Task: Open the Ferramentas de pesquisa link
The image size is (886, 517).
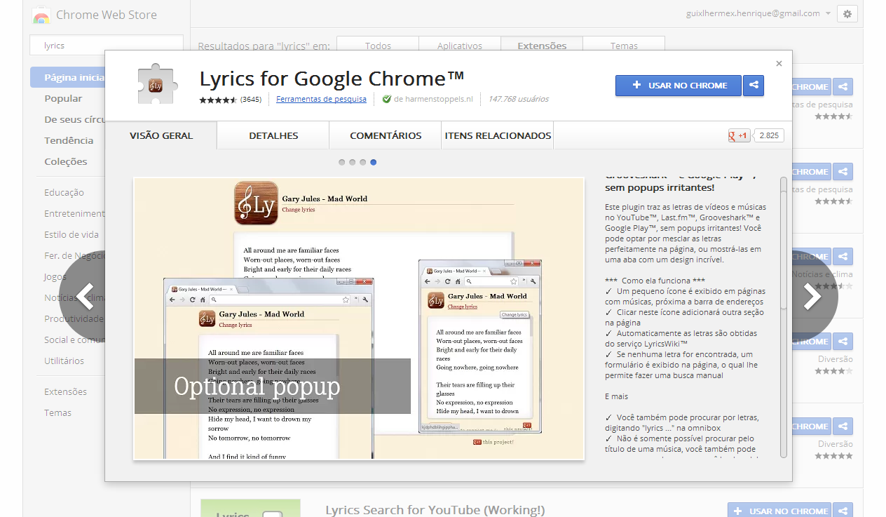Action: click(321, 100)
